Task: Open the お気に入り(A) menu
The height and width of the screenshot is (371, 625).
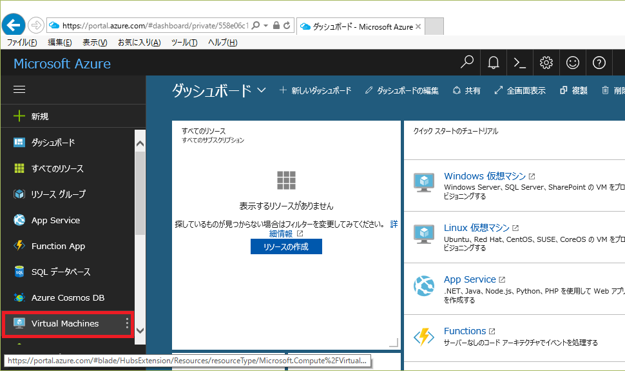Action: 139,43
